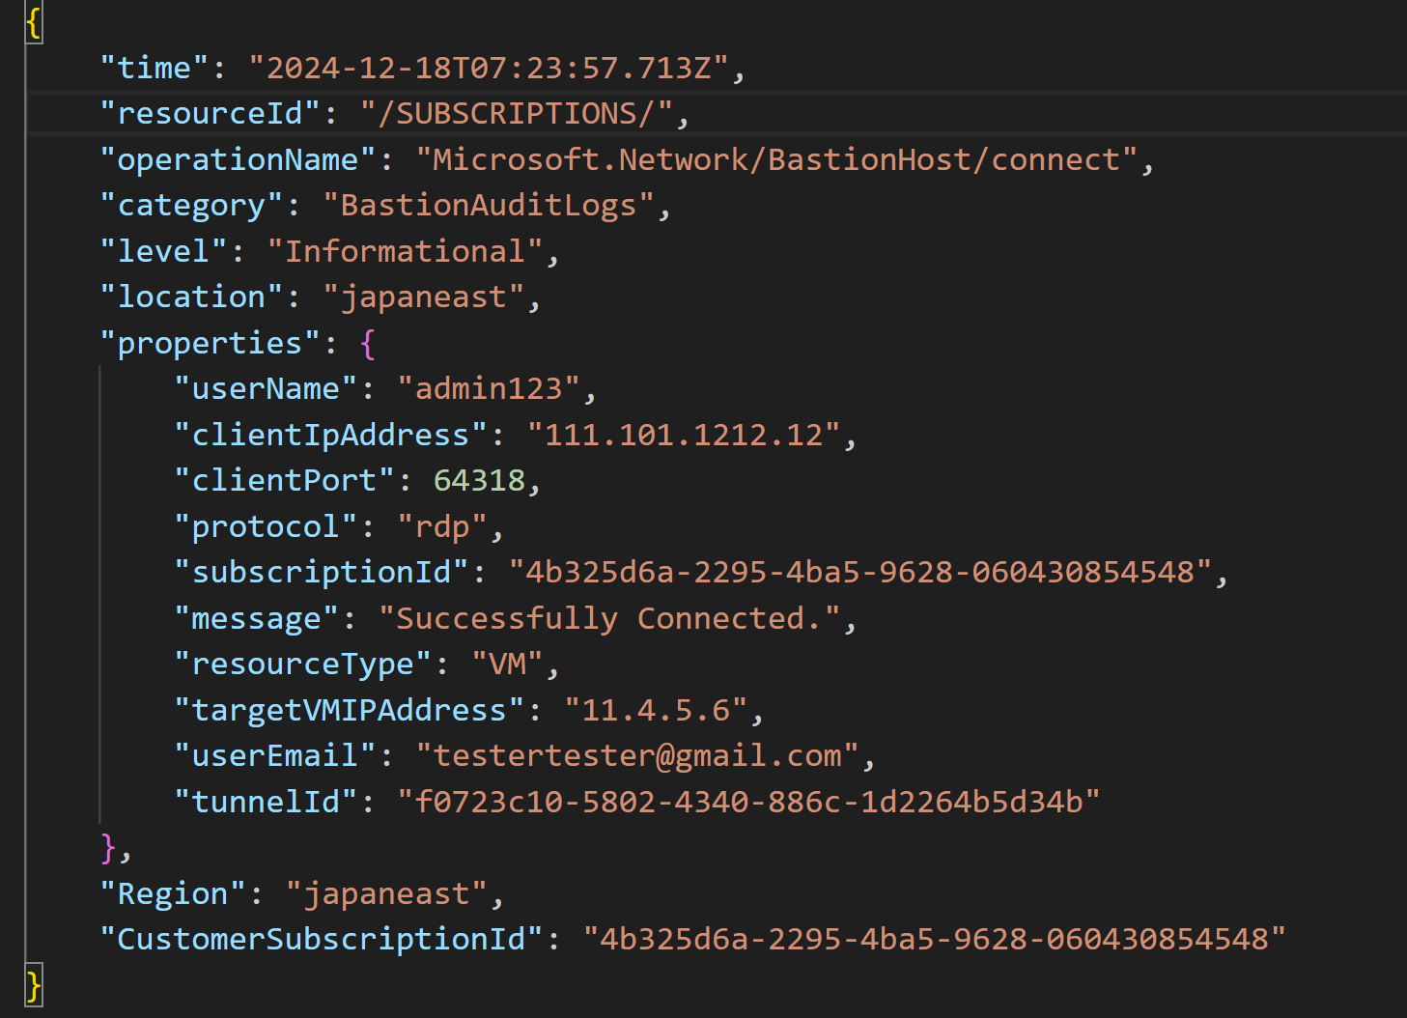The height and width of the screenshot is (1018, 1407).
Task: Click the "userEmail" key
Action: [x=275, y=756]
